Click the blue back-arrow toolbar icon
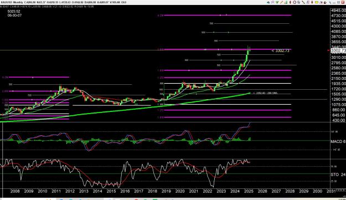Viewport: 346px width, 200px height. [x=268, y=2]
